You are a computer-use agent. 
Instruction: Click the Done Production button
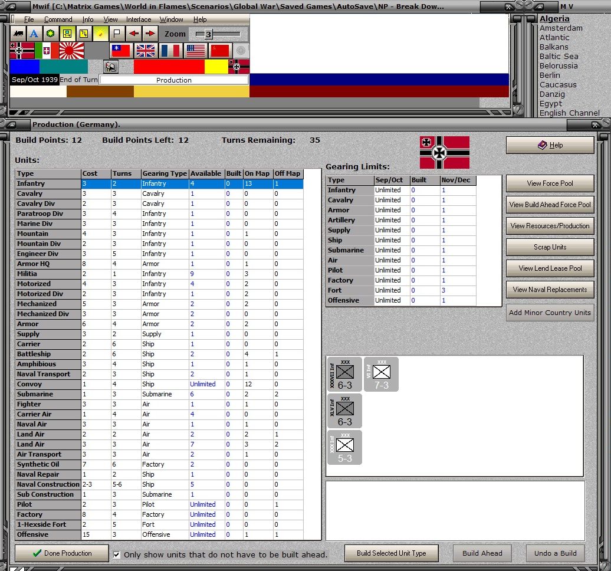point(61,553)
